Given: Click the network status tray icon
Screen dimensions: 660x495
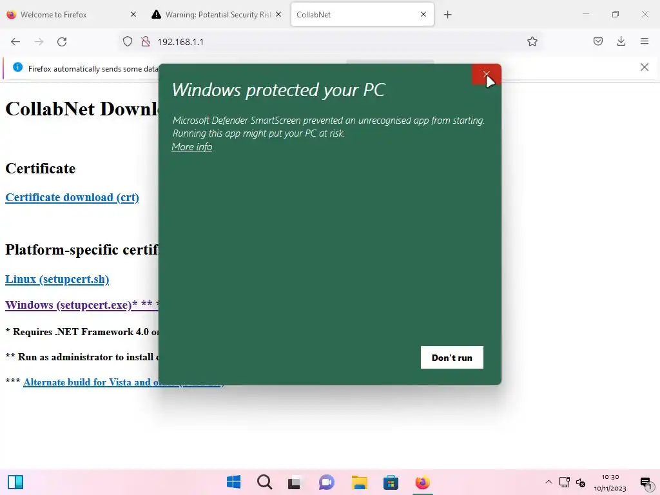Looking at the screenshot, I should [564, 482].
